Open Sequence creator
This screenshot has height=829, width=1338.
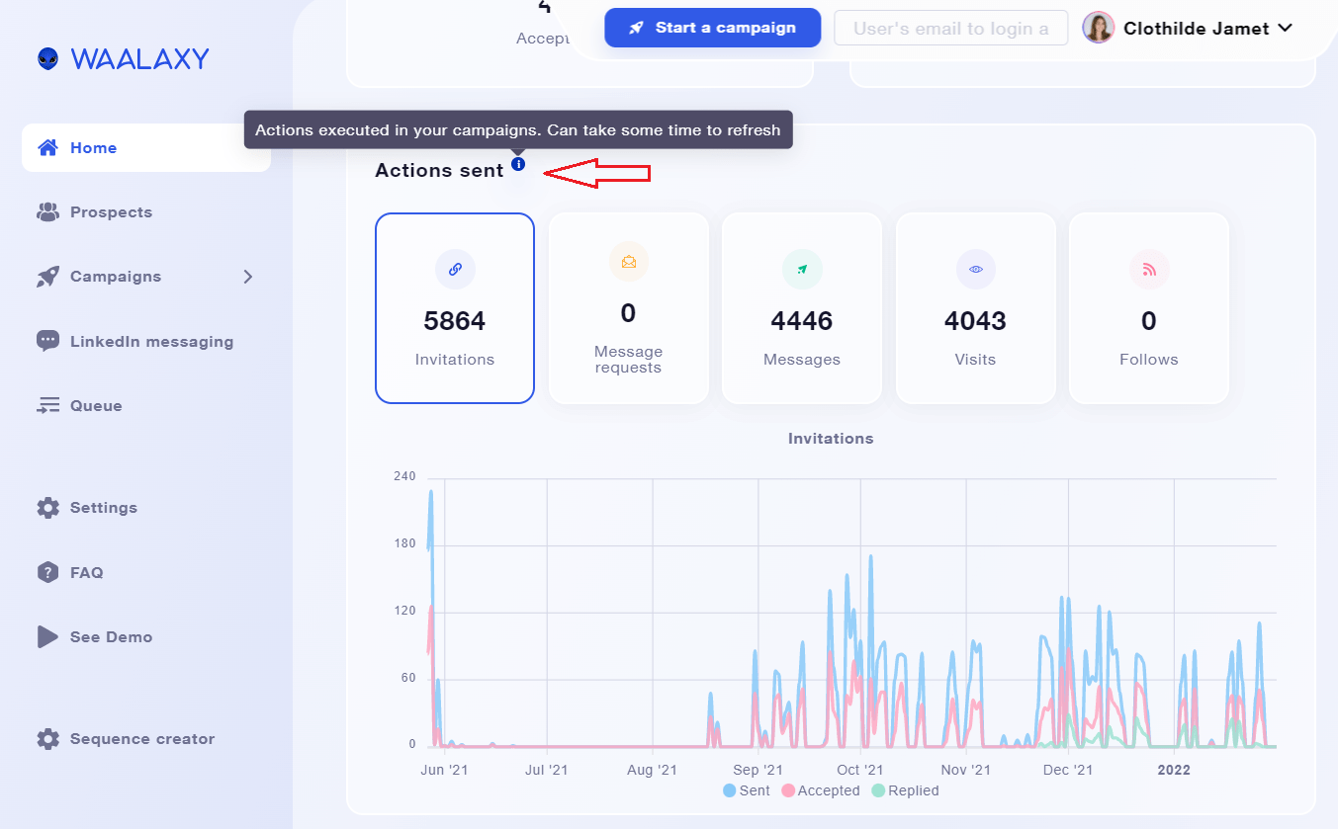tap(142, 739)
